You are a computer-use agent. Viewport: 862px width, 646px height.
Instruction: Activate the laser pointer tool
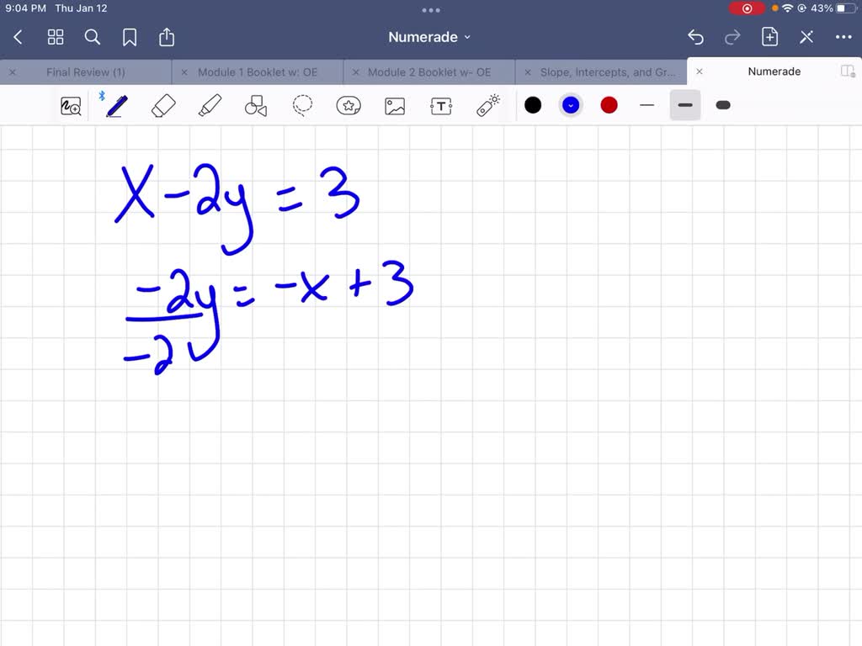[487, 105]
